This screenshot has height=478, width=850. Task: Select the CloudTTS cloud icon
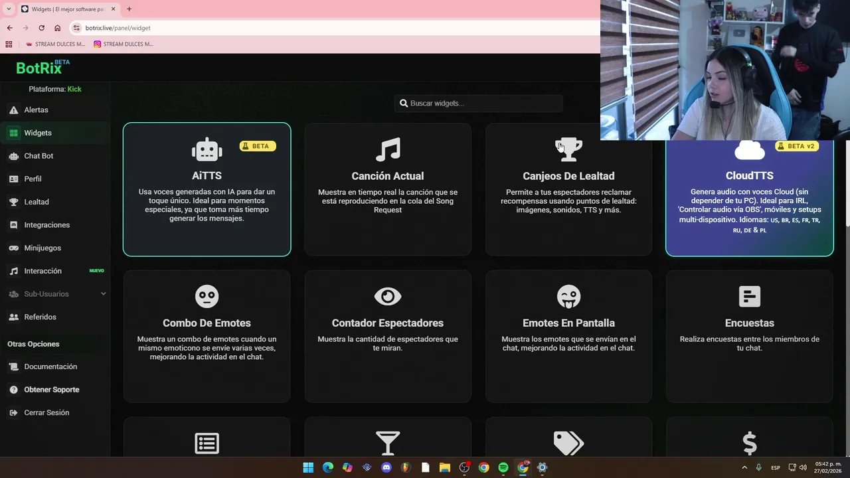tap(749, 151)
